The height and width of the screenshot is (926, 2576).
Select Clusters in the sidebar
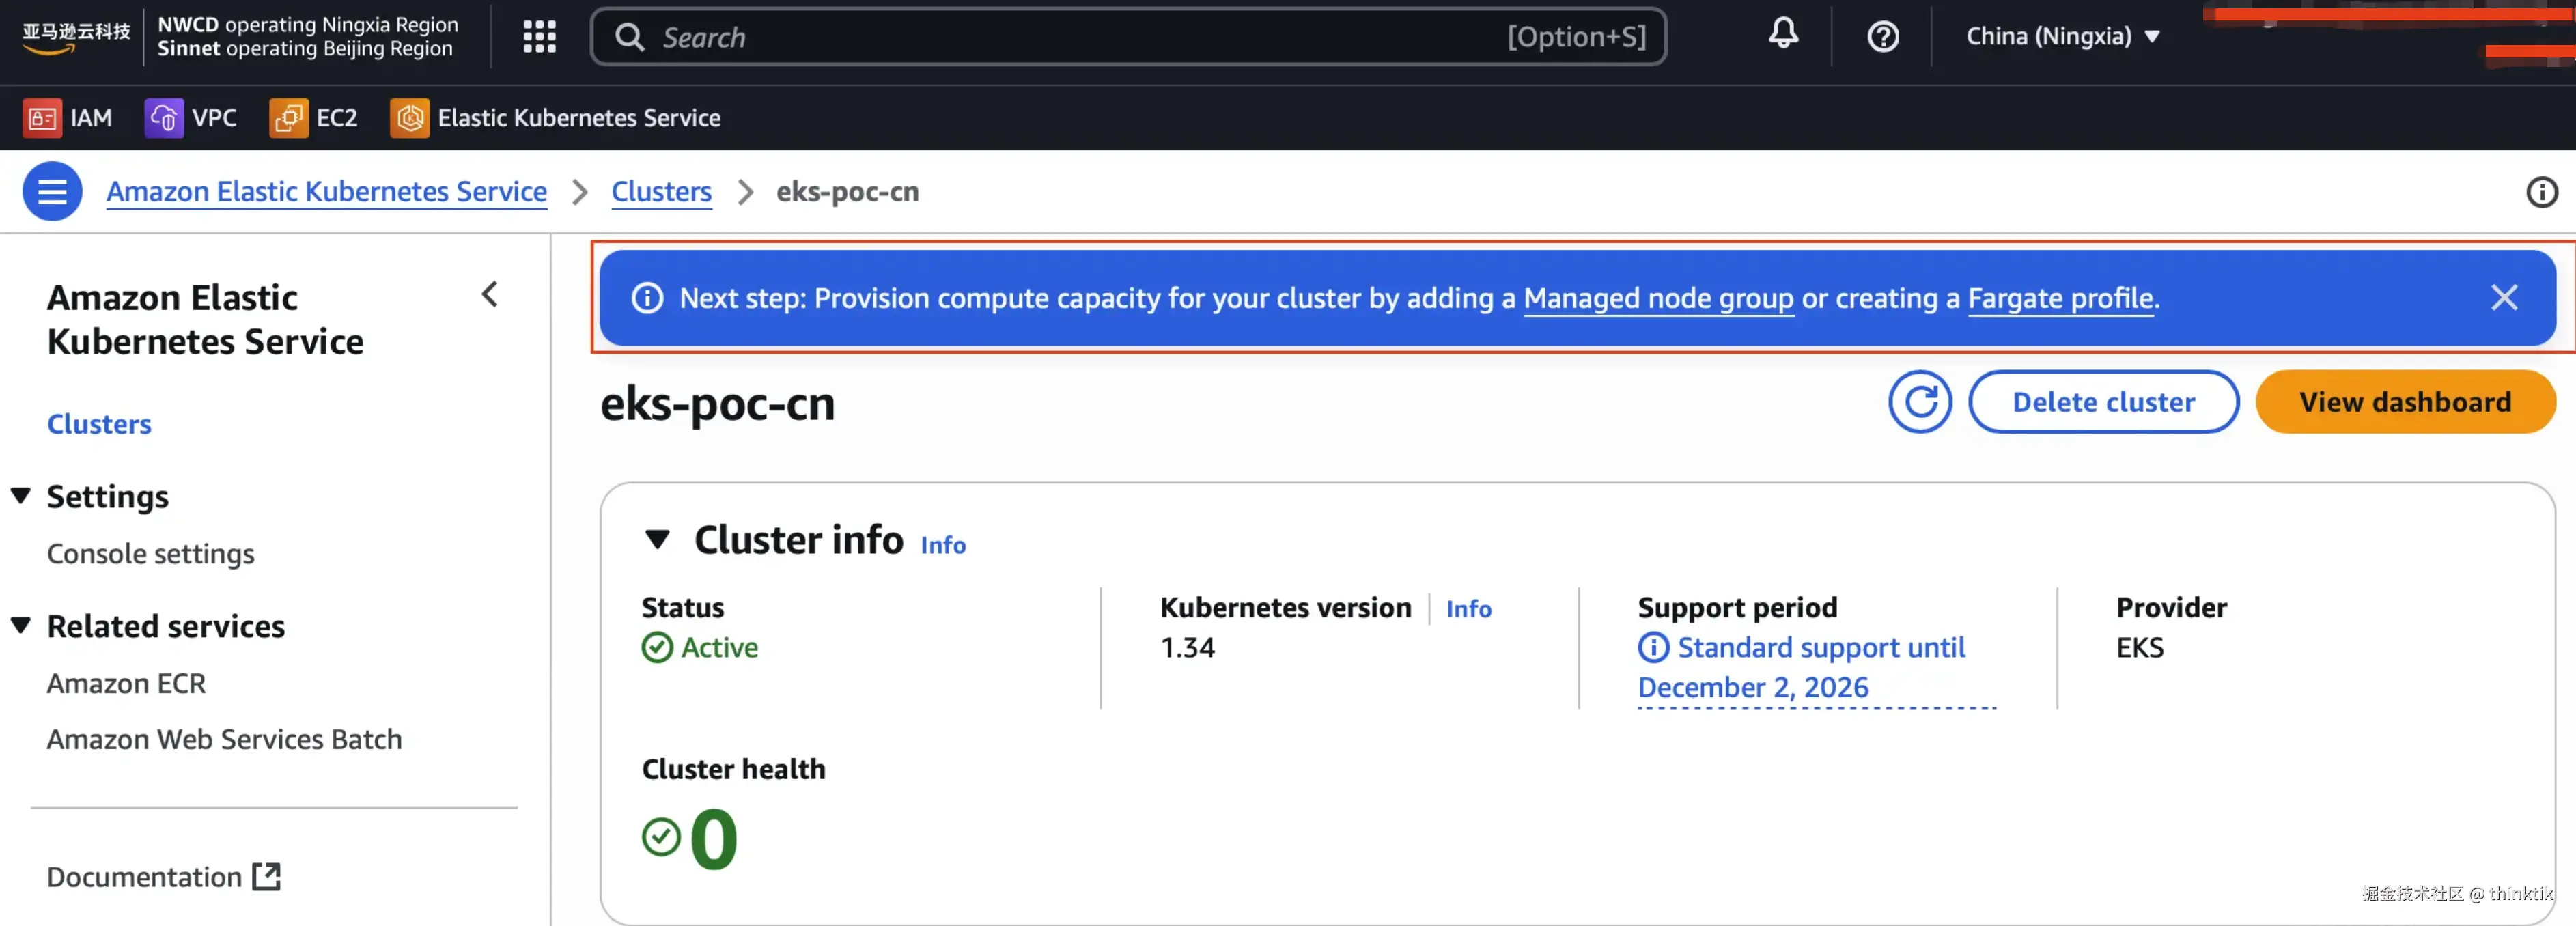[99, 424]
